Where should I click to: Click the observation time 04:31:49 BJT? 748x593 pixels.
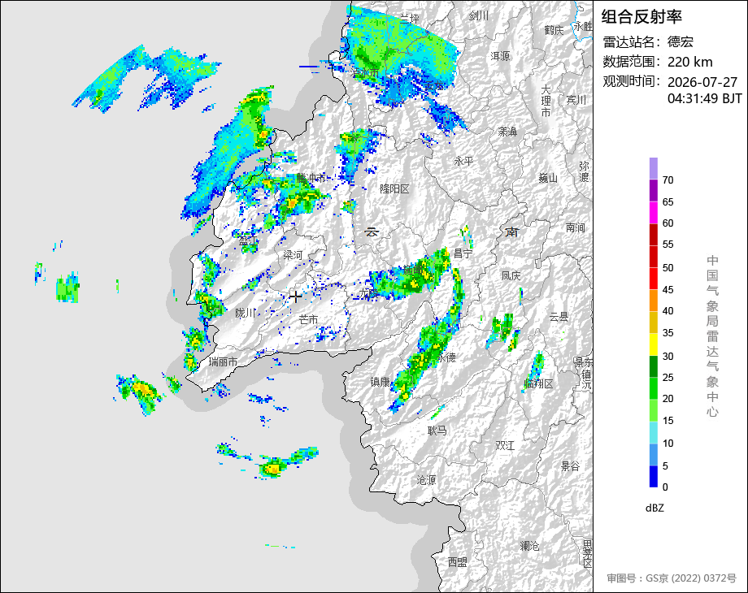coord(705,98)
